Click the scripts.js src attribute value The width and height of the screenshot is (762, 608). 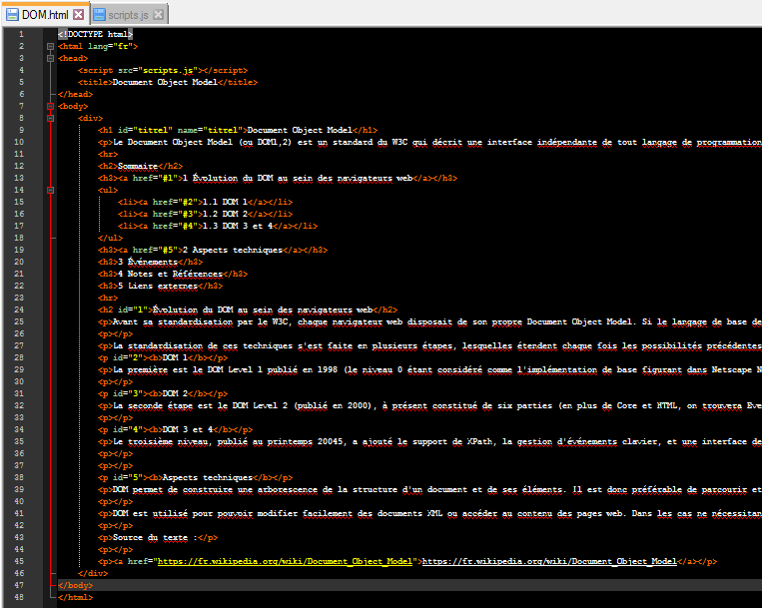(170, 71)
